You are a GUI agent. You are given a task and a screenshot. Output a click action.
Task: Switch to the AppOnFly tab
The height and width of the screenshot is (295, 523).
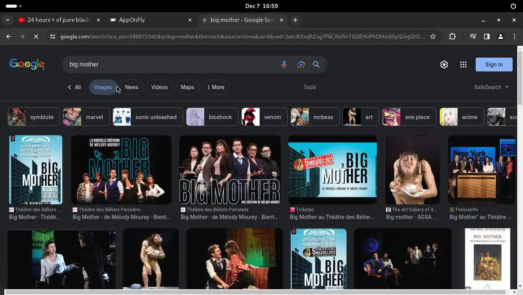pyautogui.click(x=151, y=20)
